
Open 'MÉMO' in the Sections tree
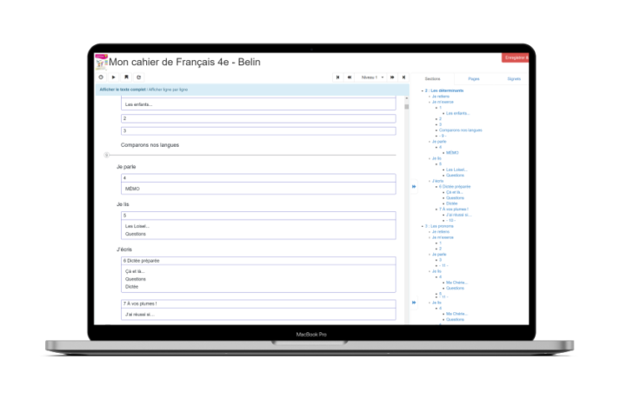coord(452,152)
